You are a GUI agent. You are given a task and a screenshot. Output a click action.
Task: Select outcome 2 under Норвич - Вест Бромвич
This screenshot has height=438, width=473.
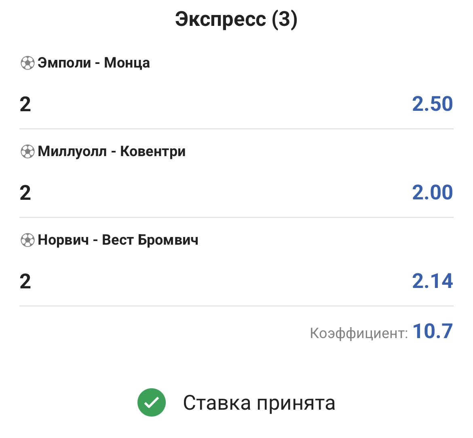[25, 281]
